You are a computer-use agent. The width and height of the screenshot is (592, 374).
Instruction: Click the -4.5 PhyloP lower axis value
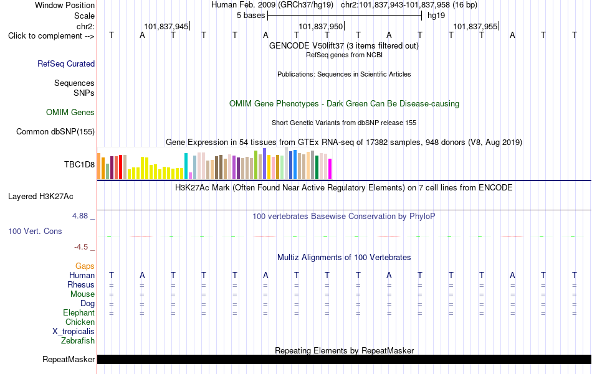pyautogui.click(x=81, y=247)
